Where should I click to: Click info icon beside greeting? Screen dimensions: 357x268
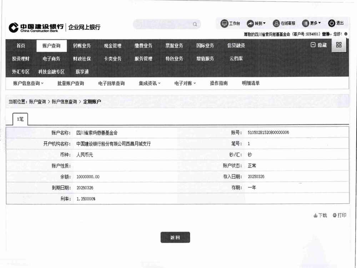click(346, 34)
